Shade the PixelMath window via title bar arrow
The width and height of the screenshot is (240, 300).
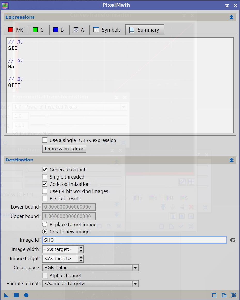227,5
